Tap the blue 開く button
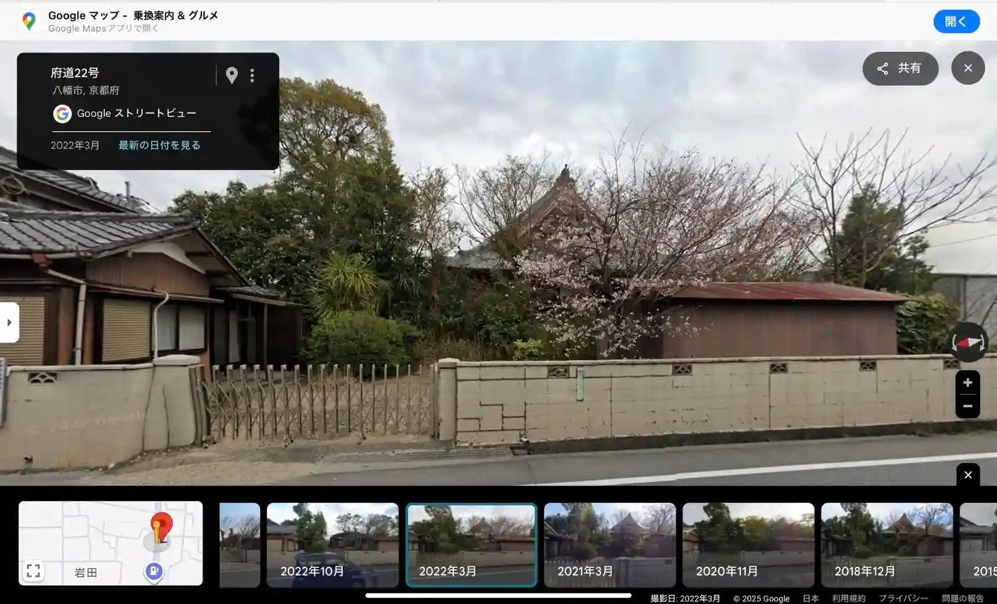The height and width of the screenshot is (604, 997). 956,21
